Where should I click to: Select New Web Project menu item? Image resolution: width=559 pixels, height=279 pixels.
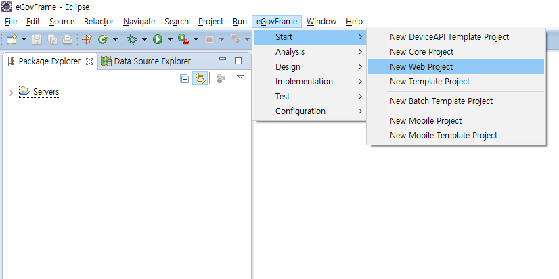point(421,67)
